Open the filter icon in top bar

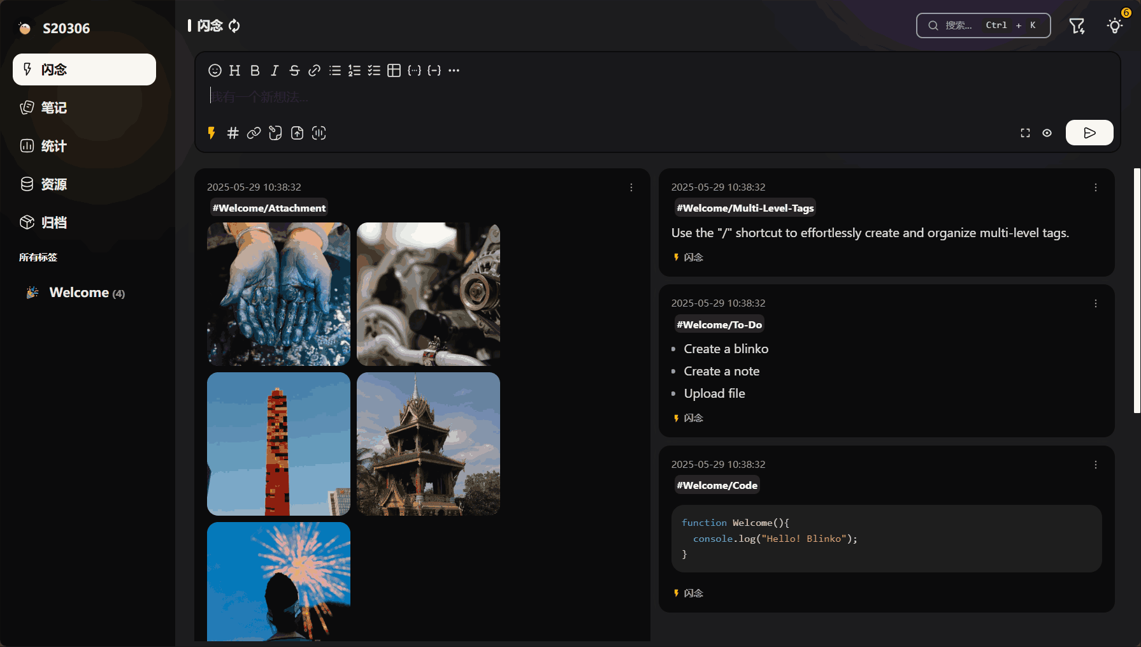(1077, 26)
